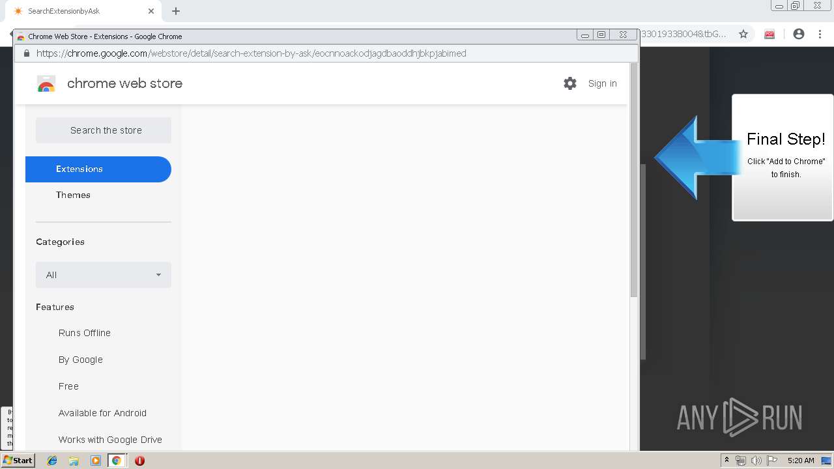Open media player from taskbar

(x=95, y=461)
